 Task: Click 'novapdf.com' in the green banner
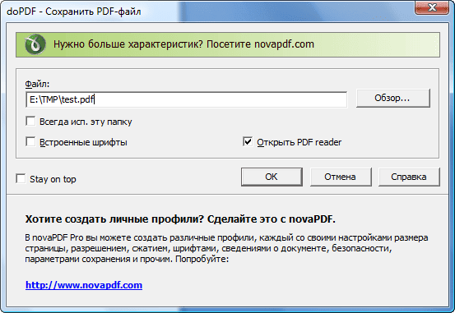pos(284,44)
